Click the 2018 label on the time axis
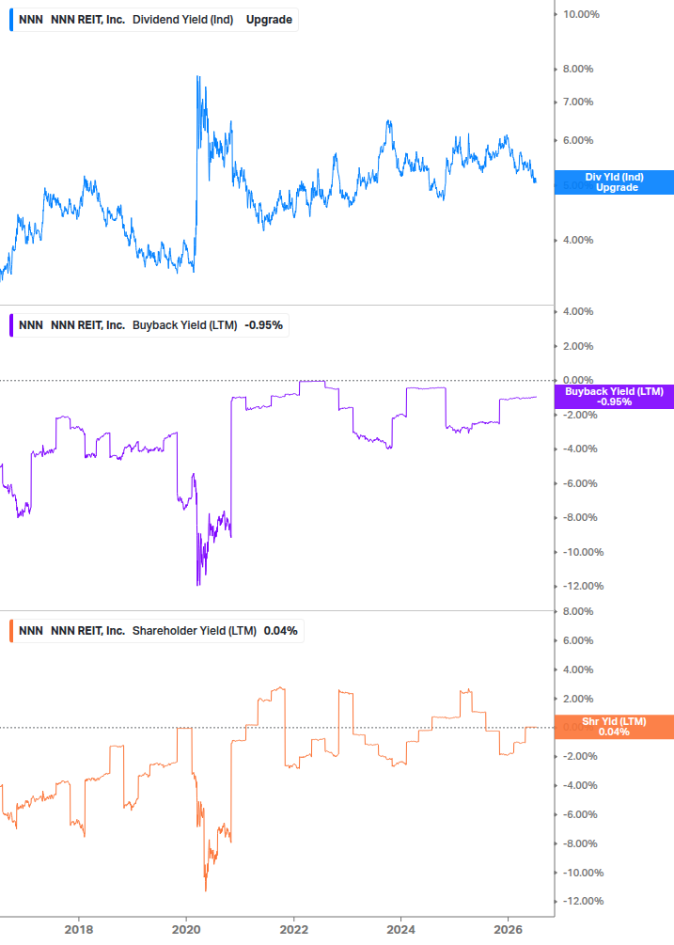The width and height of the screenshot is (674, 945). [x=79, y=929]
